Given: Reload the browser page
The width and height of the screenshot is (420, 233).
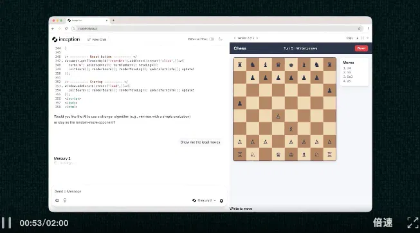Looking at the screenshot, I should [x=66, y=28].
